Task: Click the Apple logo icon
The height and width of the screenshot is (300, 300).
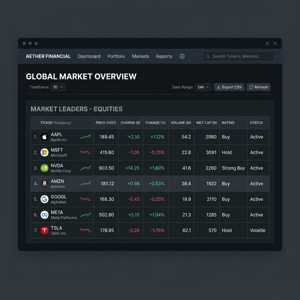Action: click(x=45, y=137)
